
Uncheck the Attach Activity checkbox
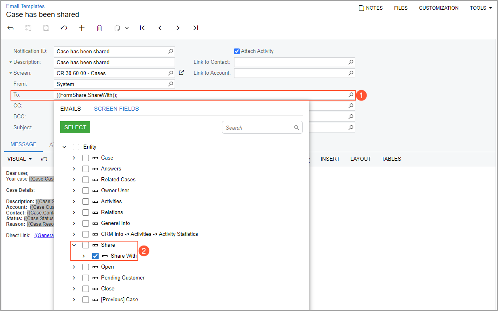pos(237,51)
